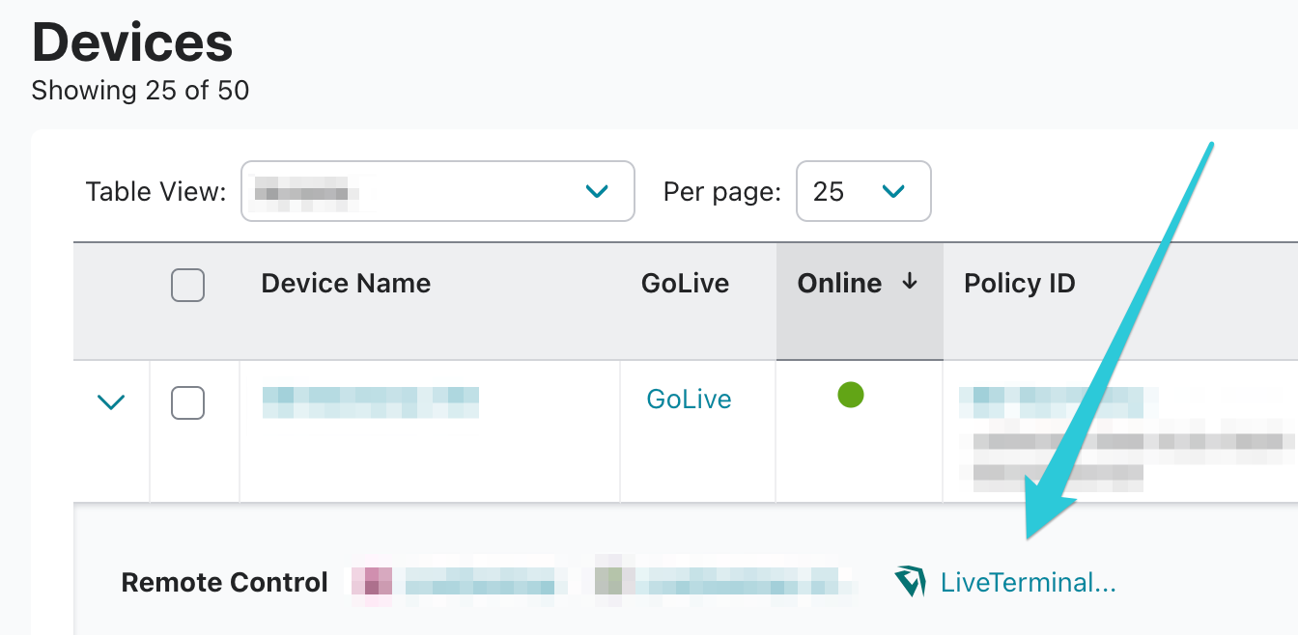
Task: Open the Per page 25 dropdown
Action: point(863,191)
